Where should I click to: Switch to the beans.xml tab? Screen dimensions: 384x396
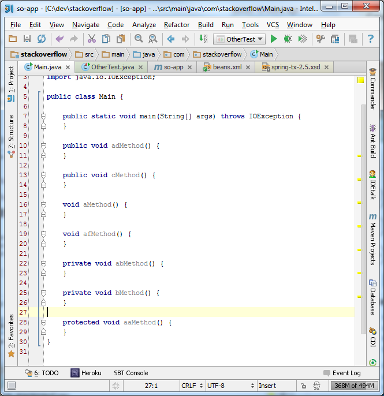[x=227, y=67]
